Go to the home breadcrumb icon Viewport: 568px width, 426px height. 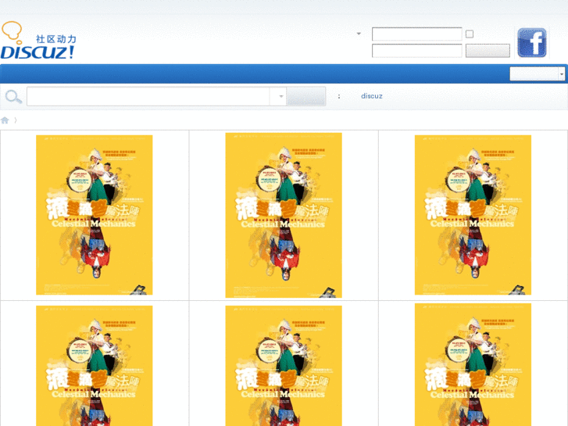tap(5, 120)
